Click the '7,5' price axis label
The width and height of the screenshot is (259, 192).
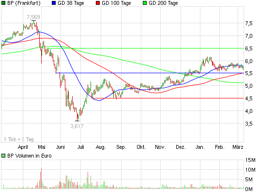click(249, 23)
